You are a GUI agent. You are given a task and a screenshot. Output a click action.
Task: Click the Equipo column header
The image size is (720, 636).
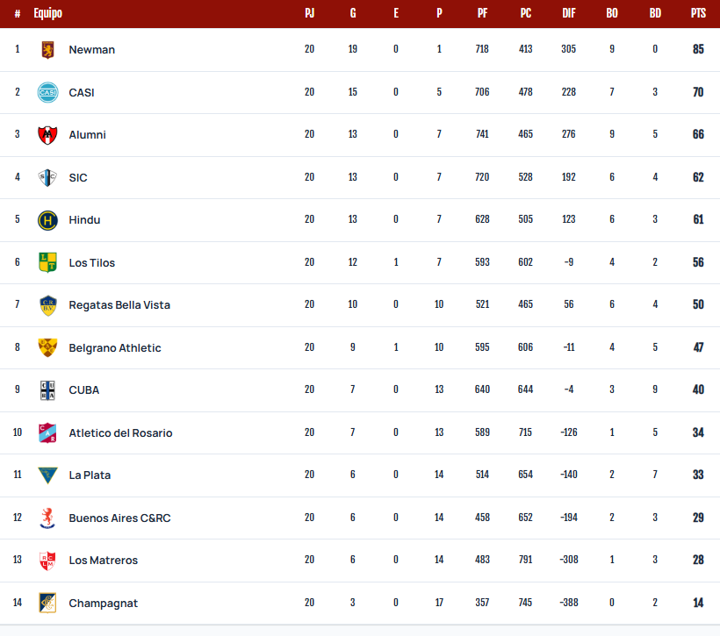tap(47, 13)
